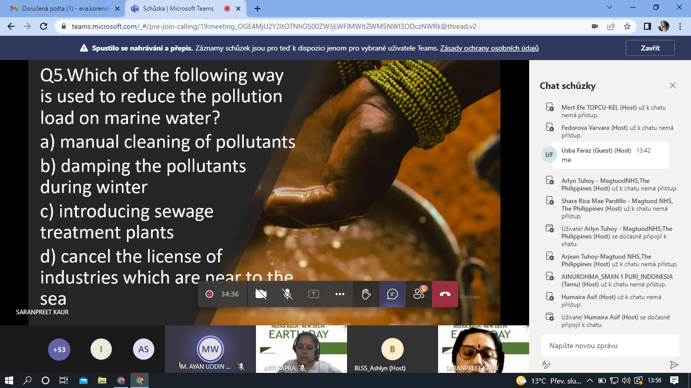Open a new browser tab
Screen dimensions: 691x388
[x=257, y=9]
